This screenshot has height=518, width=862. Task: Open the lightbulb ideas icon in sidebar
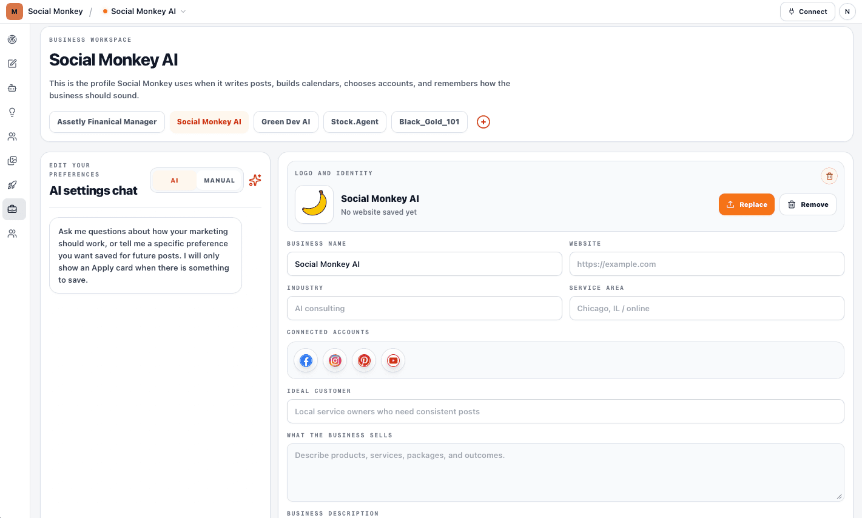12,112
